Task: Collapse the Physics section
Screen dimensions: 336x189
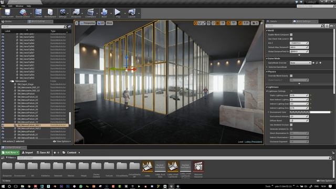Action: 267,72
